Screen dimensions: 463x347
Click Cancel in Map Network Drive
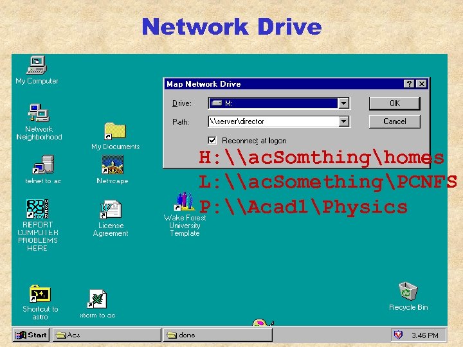click(x=394, y=121)
